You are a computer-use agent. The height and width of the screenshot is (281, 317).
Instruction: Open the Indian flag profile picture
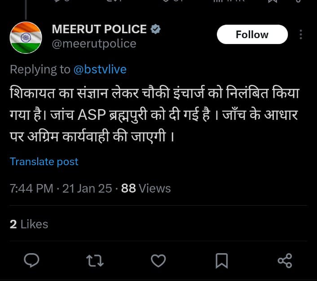tap(26, 38)
